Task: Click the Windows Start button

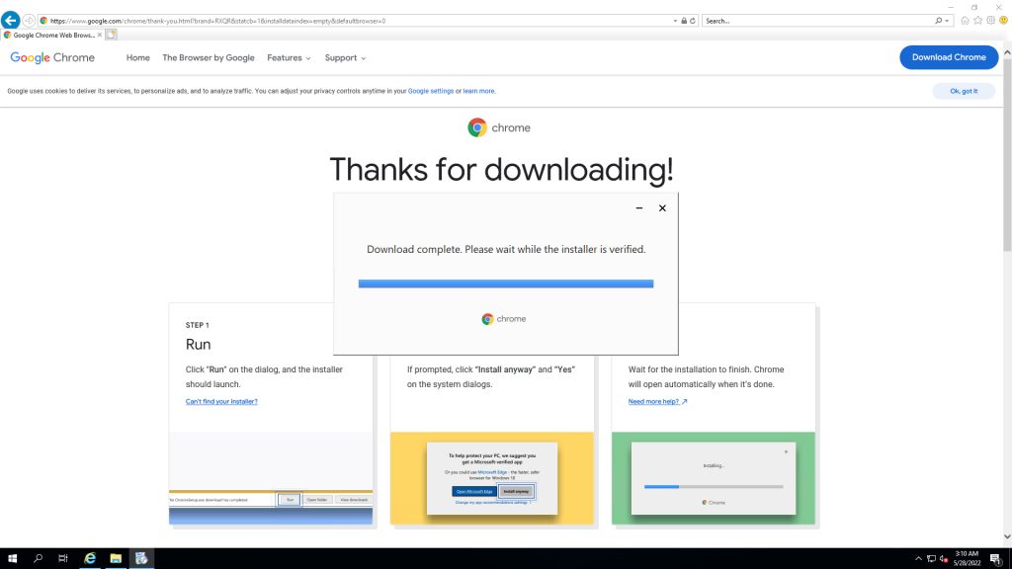Action: click(13, 558)
